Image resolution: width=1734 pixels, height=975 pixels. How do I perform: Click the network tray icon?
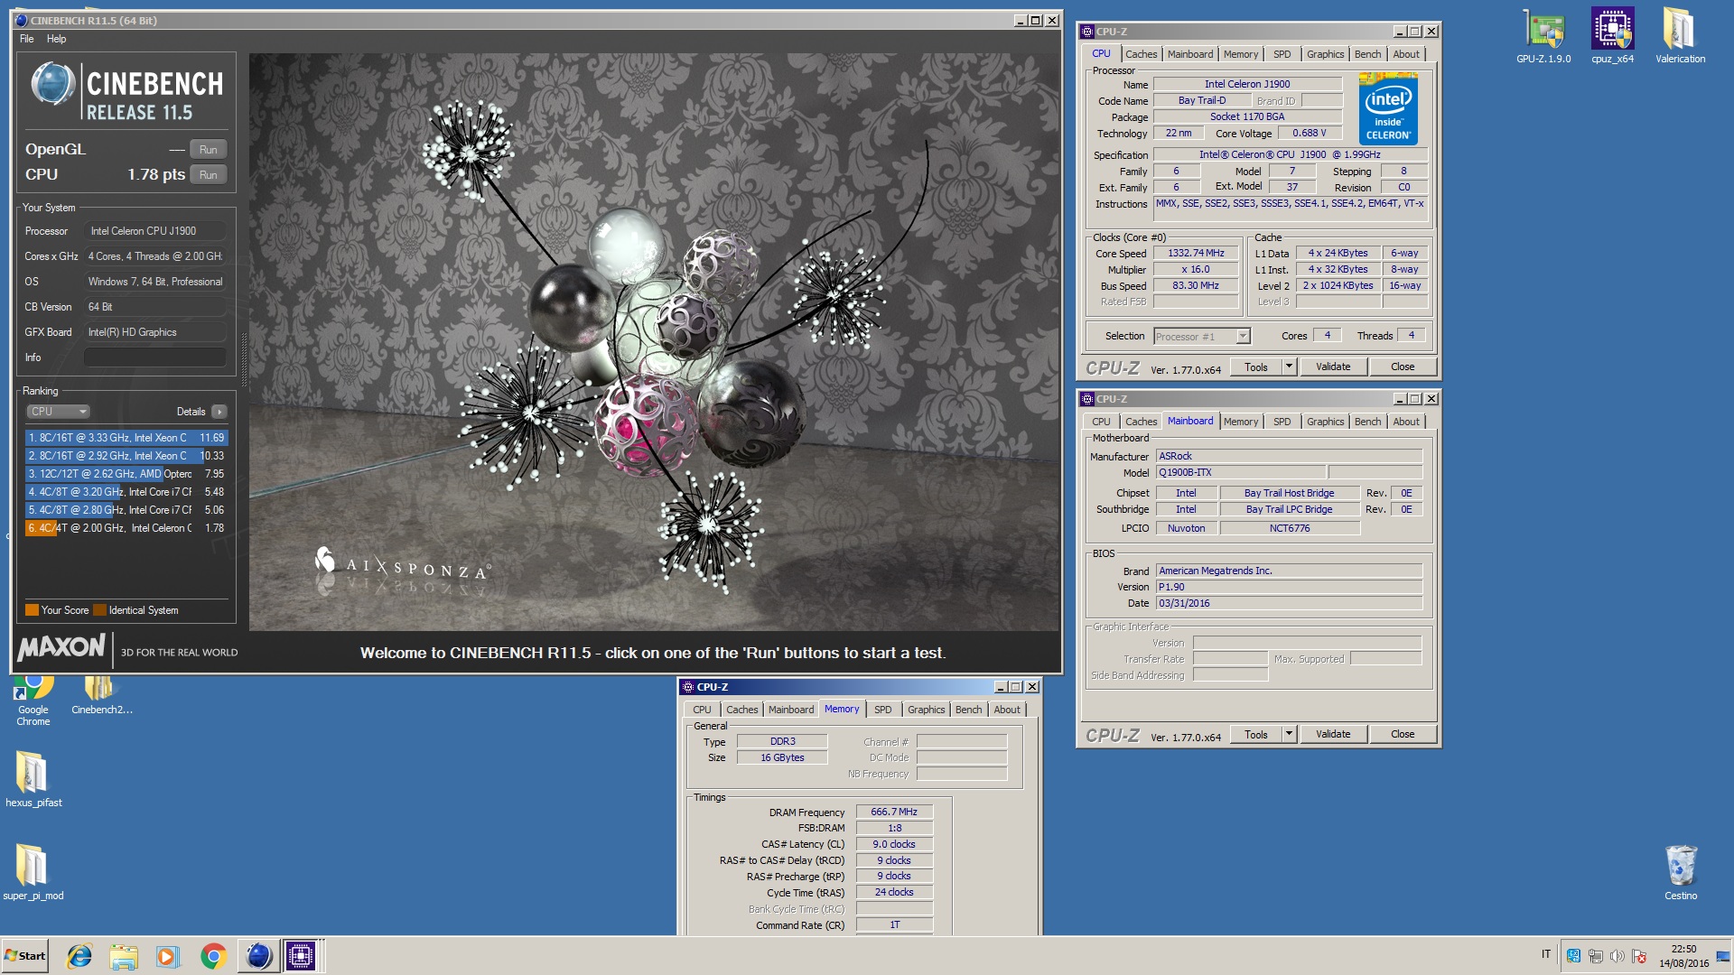click(1596, 956)
